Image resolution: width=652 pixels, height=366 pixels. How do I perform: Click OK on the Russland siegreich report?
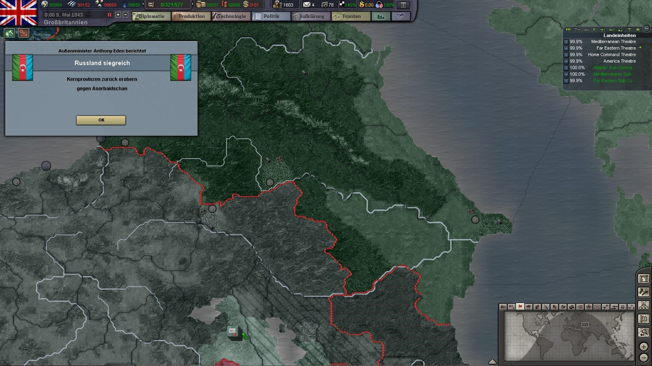pos(101,120)
